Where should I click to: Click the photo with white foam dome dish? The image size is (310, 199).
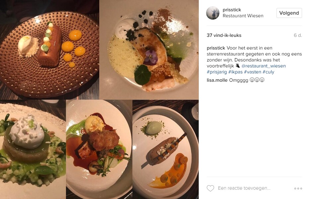(x=33, y=149)
